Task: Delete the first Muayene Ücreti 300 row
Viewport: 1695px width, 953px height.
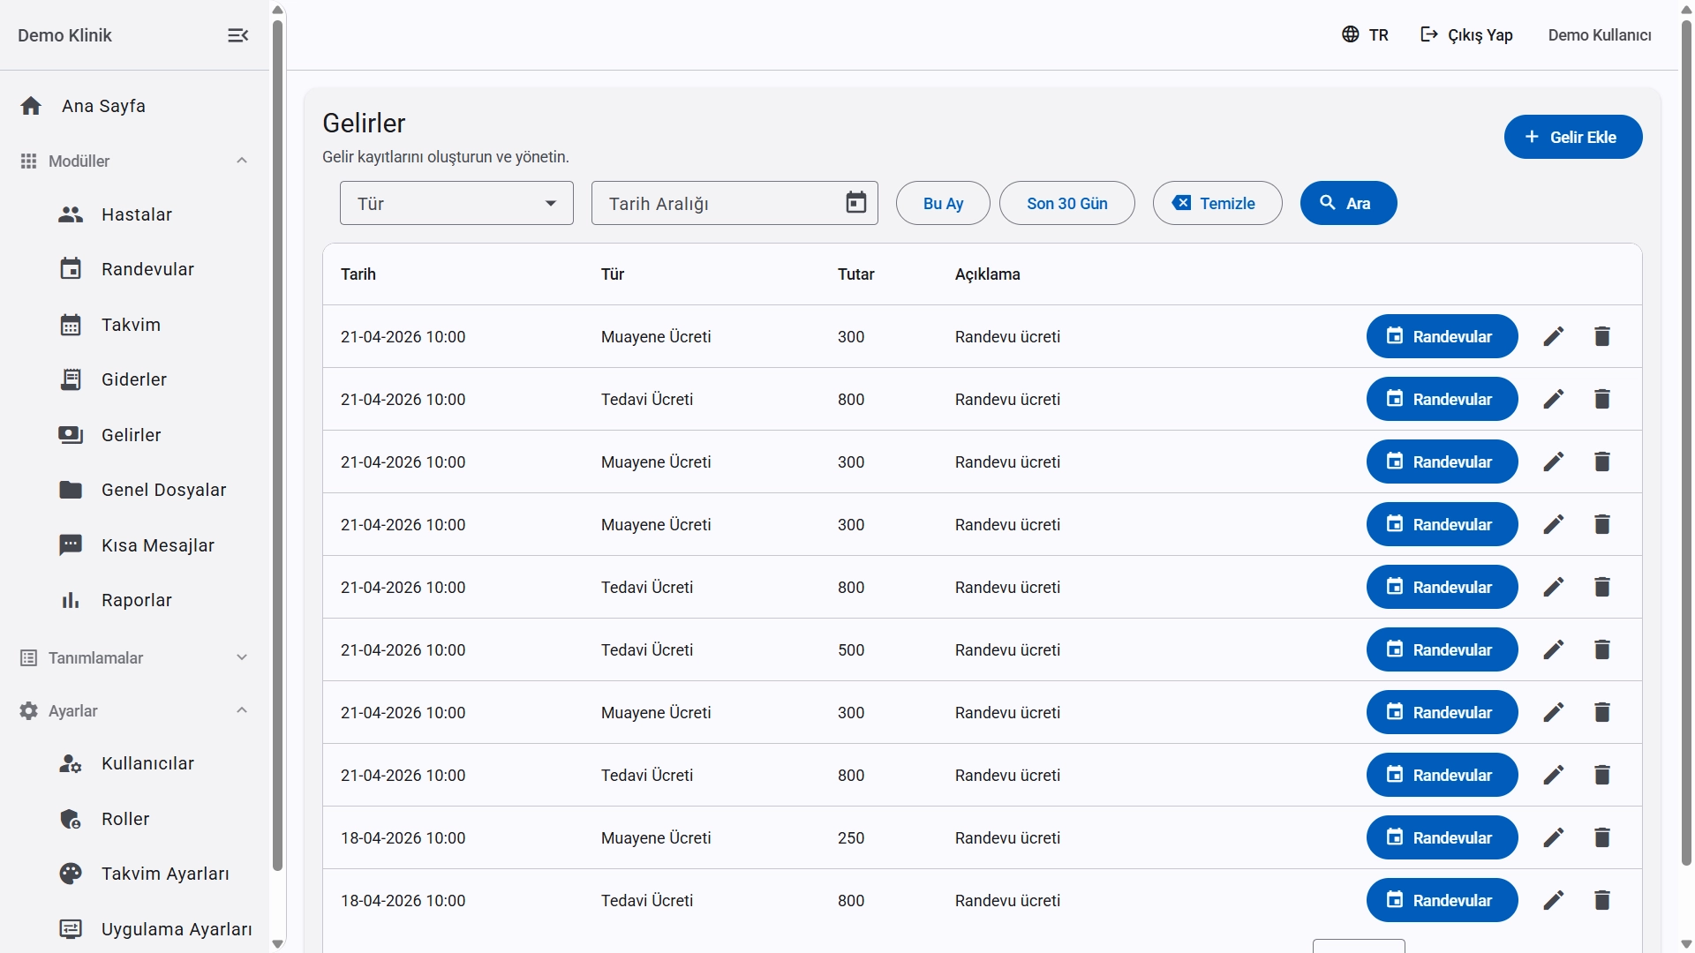Action: [1602, 336]
